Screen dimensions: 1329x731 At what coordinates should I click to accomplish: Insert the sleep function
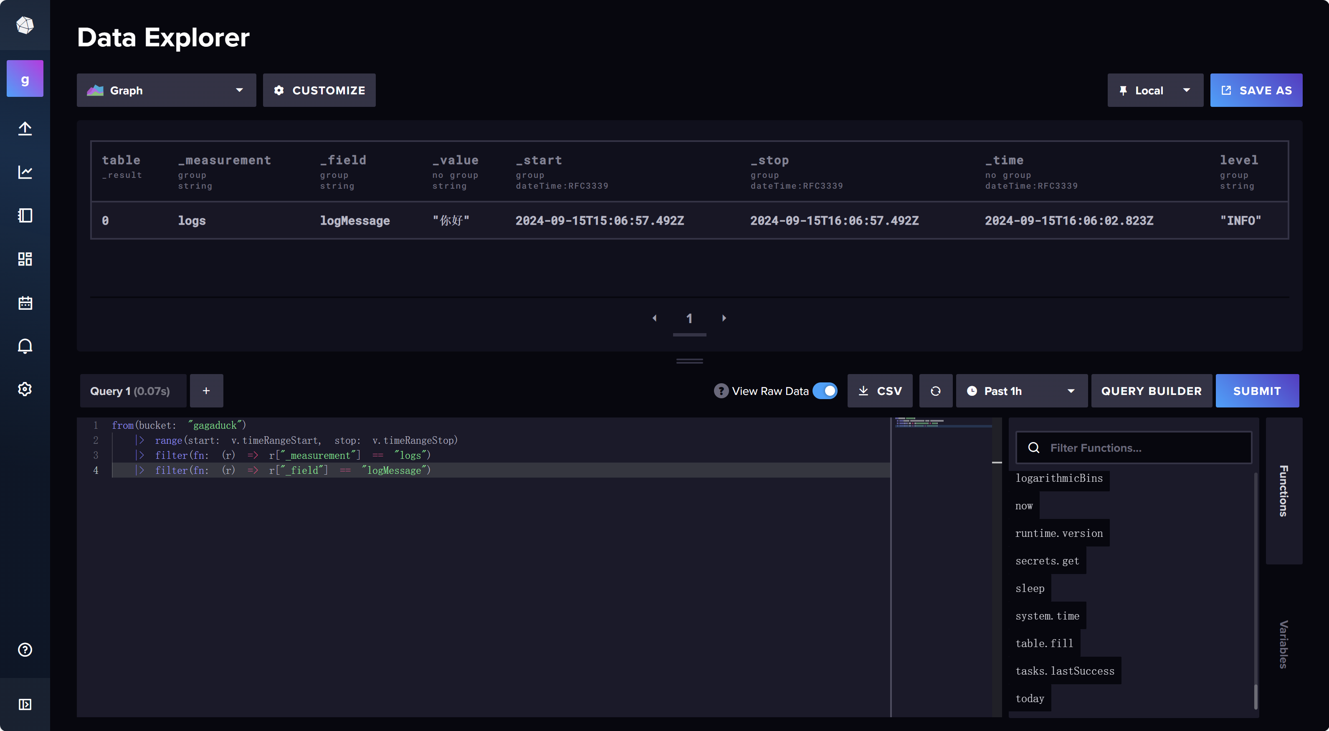coord(1030,589)
